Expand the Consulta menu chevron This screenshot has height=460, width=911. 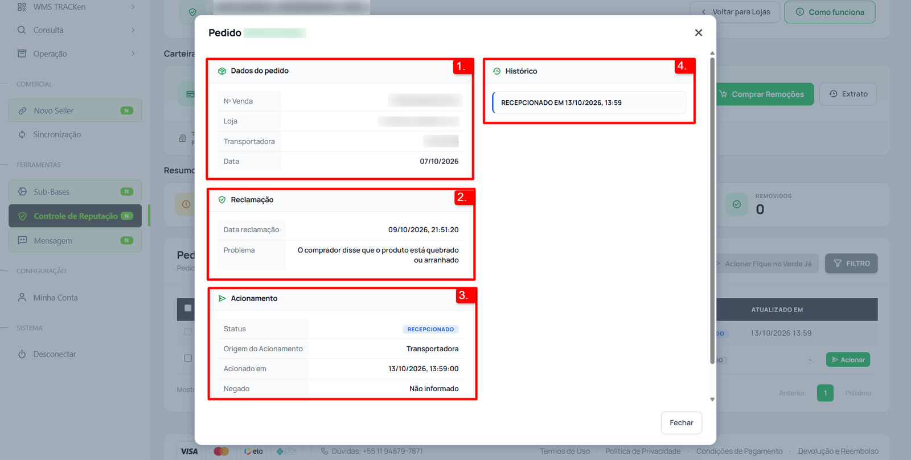133,30
